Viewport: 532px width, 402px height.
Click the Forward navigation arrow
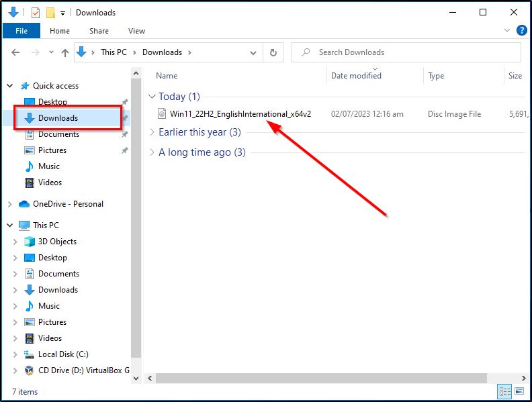tap(36, 52)
